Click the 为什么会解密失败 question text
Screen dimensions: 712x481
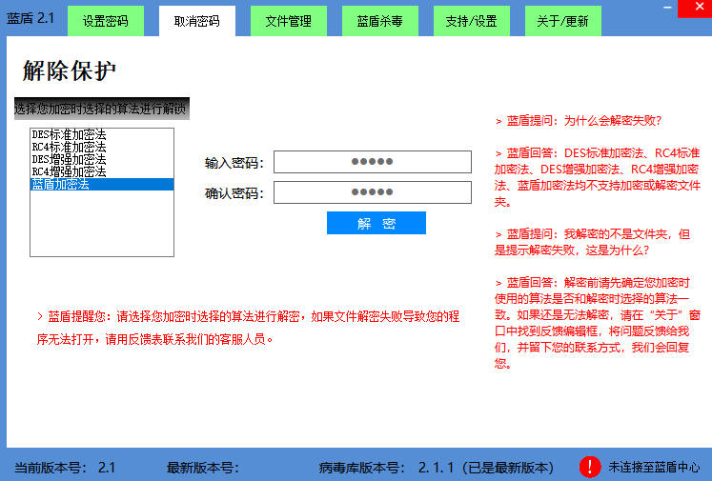click(x=579, y=121)
